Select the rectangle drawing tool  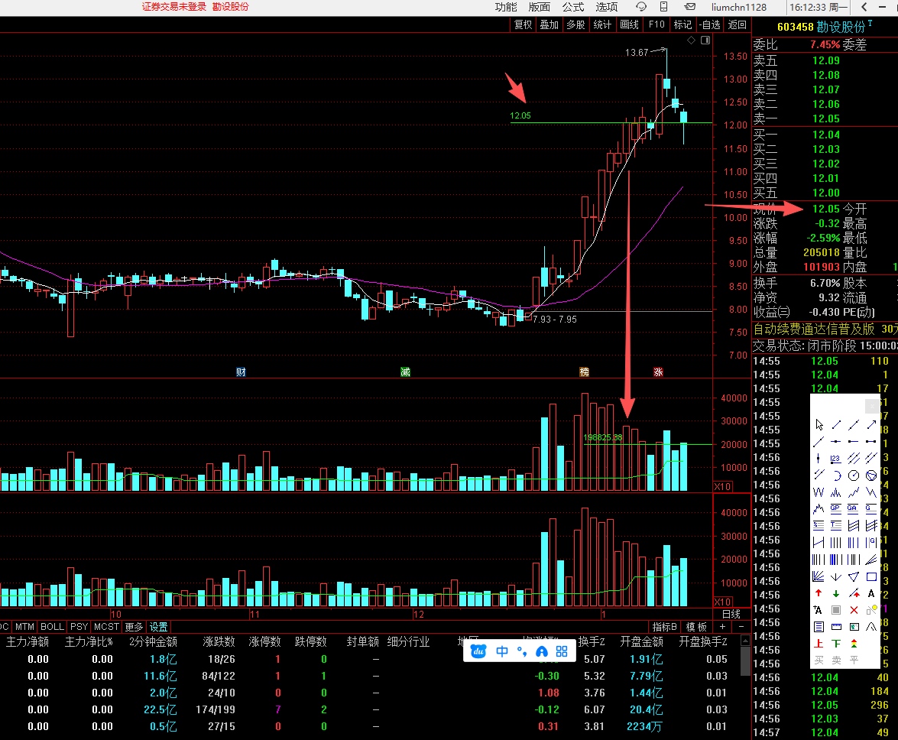tap(871, 576)
